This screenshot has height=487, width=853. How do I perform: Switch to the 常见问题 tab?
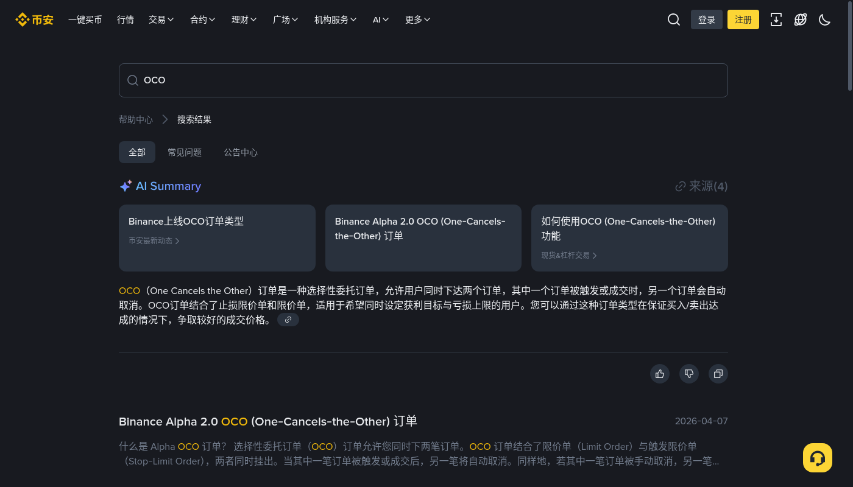(x=185, y=152)
